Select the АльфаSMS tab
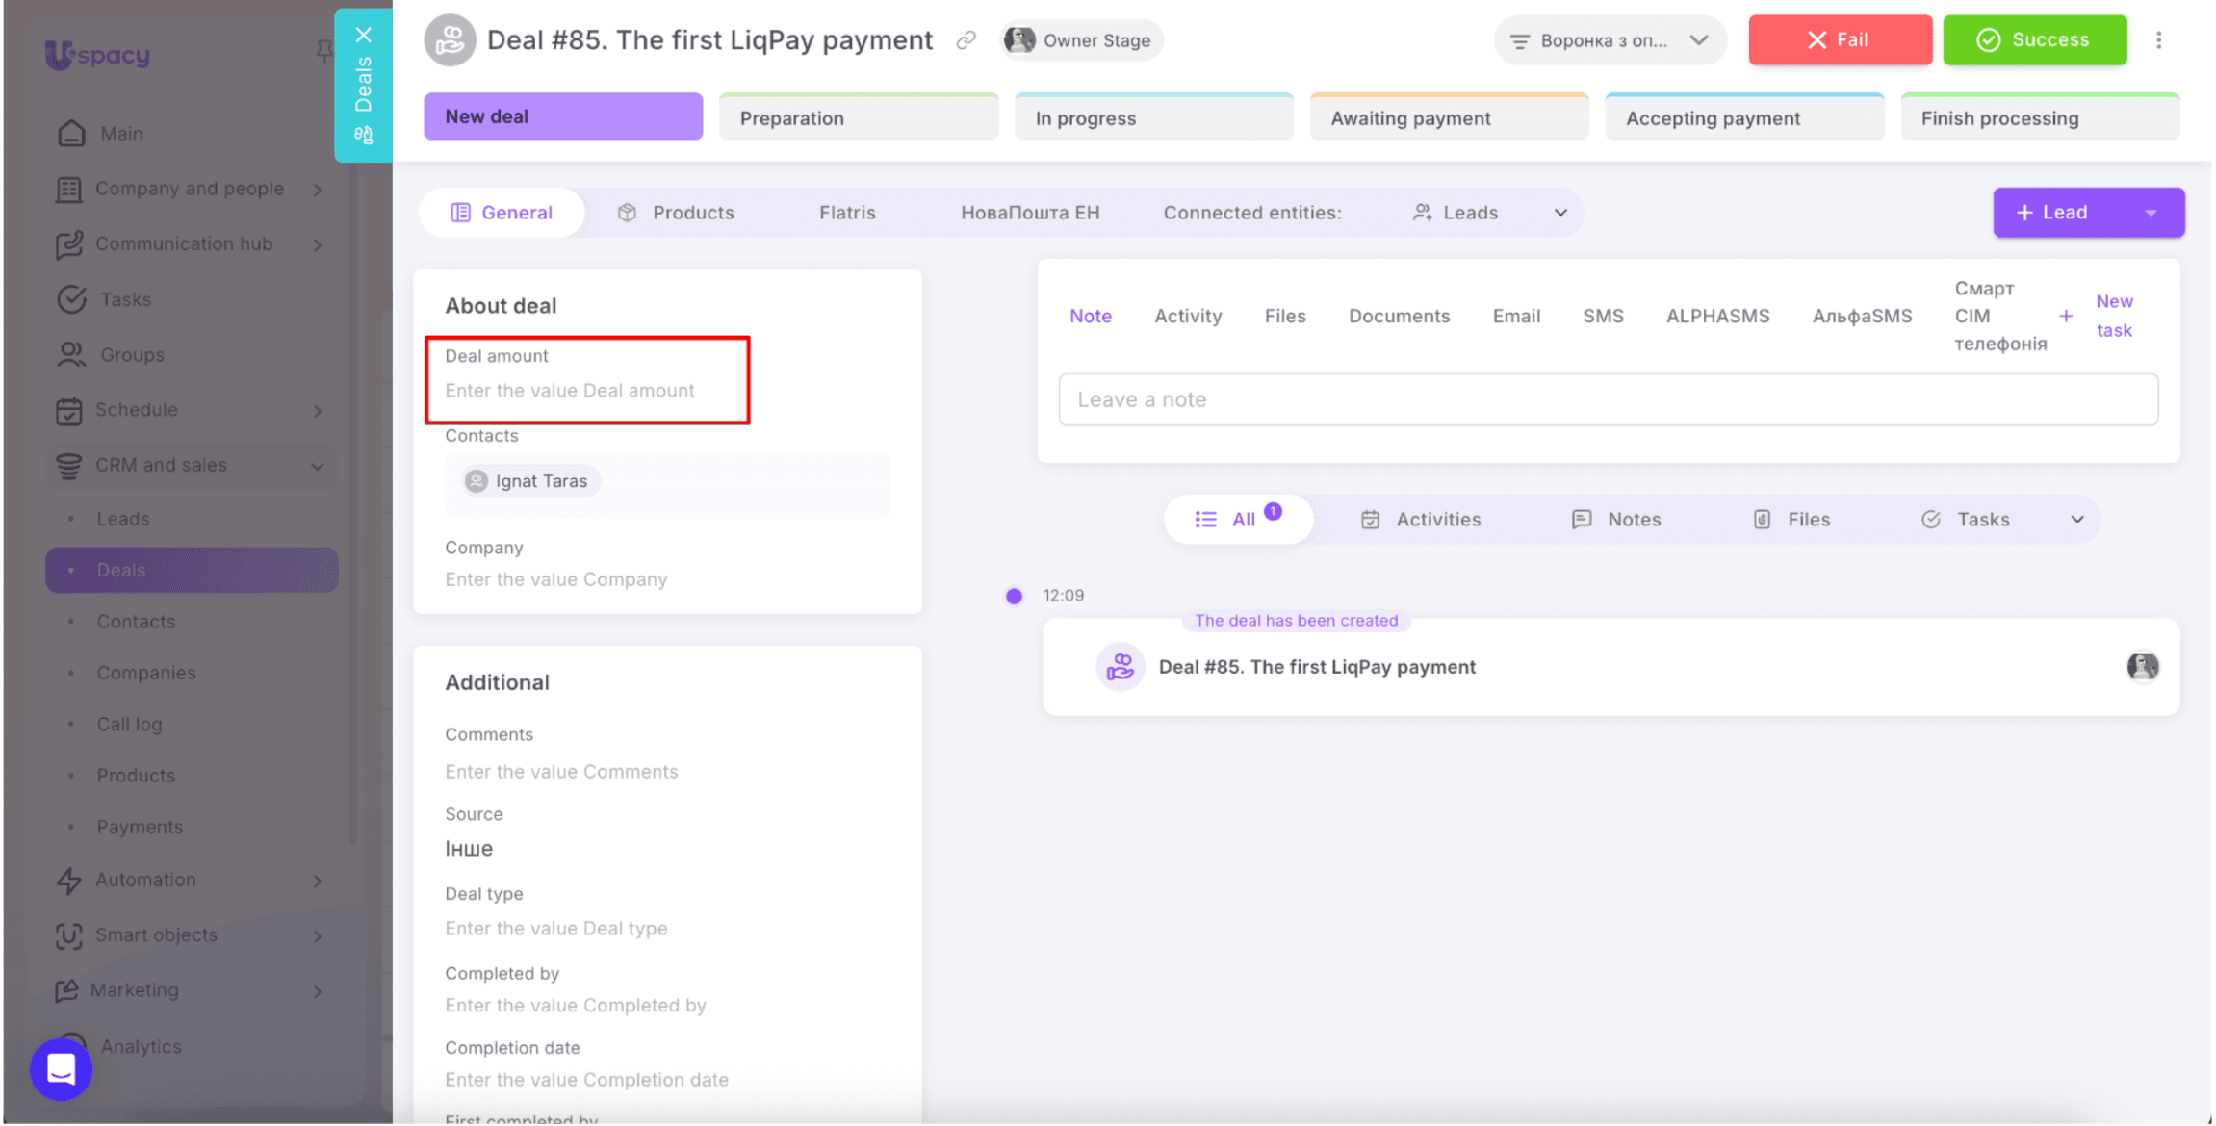Screen dimensions: 2216x1126 [1862, 316]
